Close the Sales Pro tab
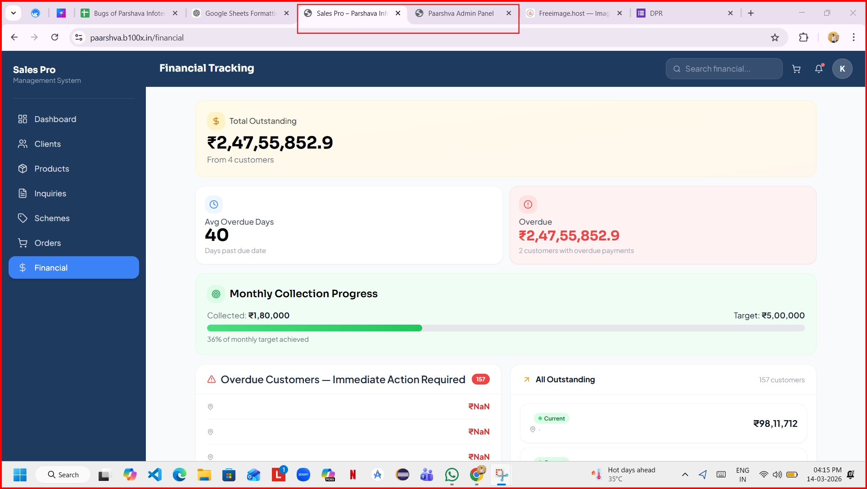867x489 pixels. pos(398,13)
